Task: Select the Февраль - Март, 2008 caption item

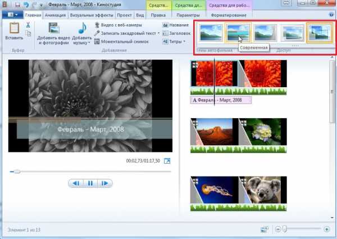Action: click(221, 100)
